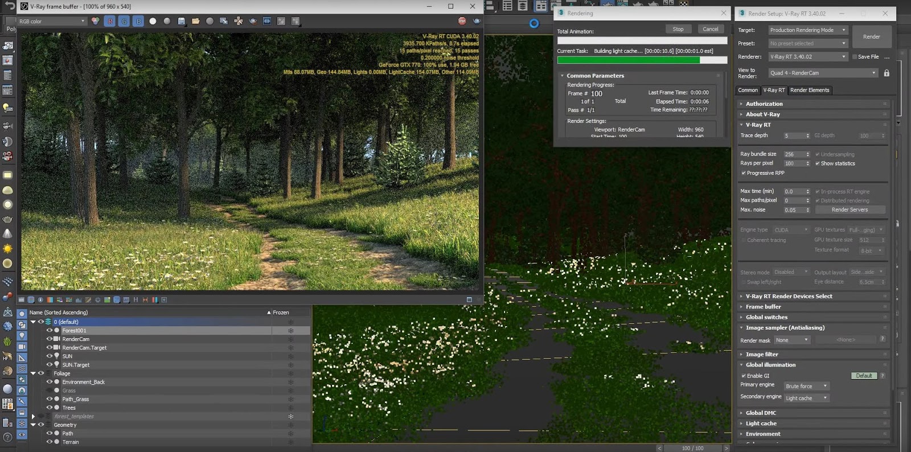Toggle the green channel button in frame buffer
This screenshot has height=452, width=911.
point(124,21)
